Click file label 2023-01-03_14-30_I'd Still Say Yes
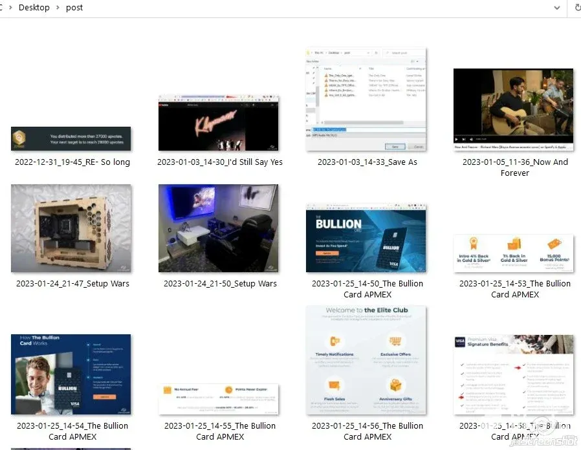 pyautogui.click(x=220, y=162)
